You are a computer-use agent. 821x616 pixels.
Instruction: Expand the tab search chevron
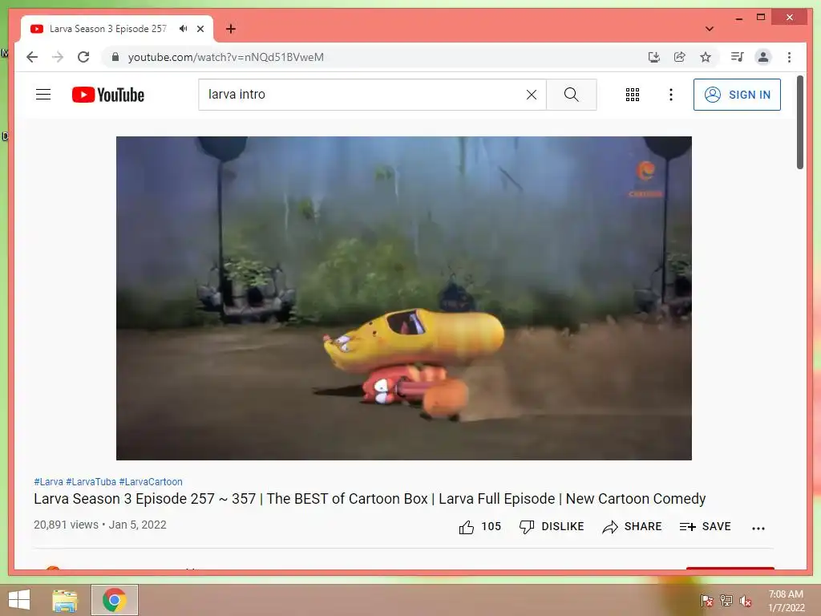pos(709,29)
